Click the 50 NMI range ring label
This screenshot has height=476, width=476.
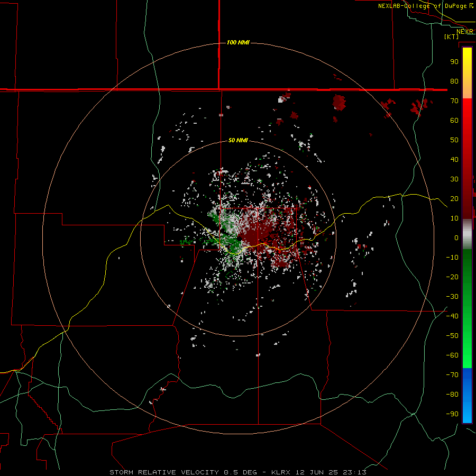point(238,140)
